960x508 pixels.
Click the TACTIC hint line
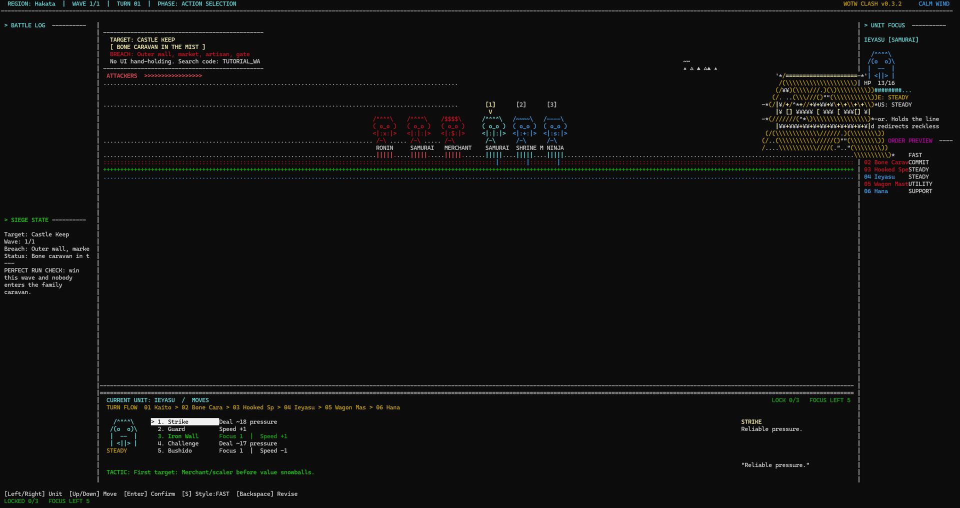(210, 472)
